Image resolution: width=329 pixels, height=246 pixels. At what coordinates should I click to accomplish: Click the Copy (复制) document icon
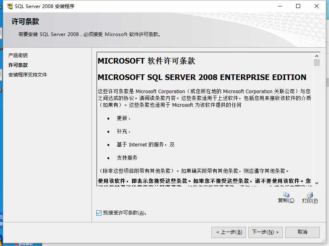click(286, 194)
